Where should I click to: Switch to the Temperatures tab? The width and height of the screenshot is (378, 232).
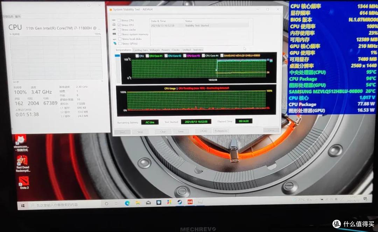123,50
